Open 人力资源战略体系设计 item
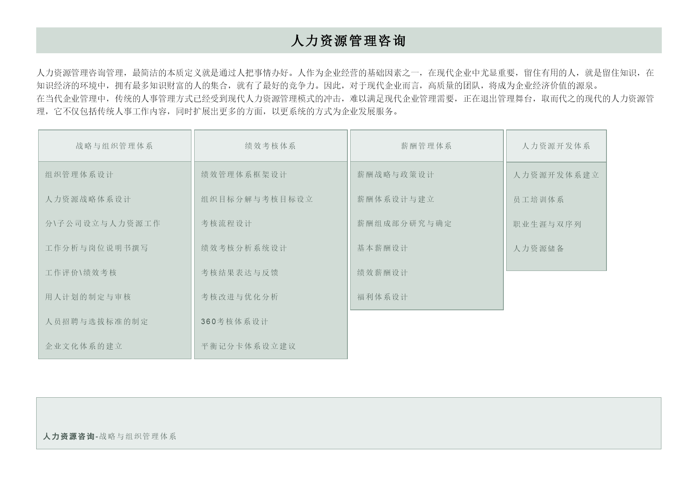698x493 pixels. point(88,199)
